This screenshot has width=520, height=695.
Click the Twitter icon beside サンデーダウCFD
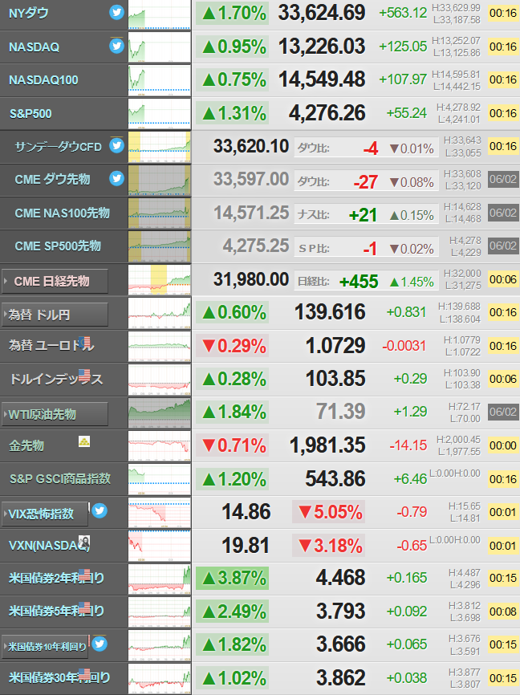pos(116,145)
